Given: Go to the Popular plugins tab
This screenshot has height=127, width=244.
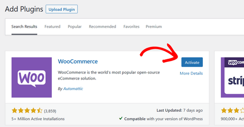Looking at the screenshot, I should pyautogui.click(x=74, y=26).
